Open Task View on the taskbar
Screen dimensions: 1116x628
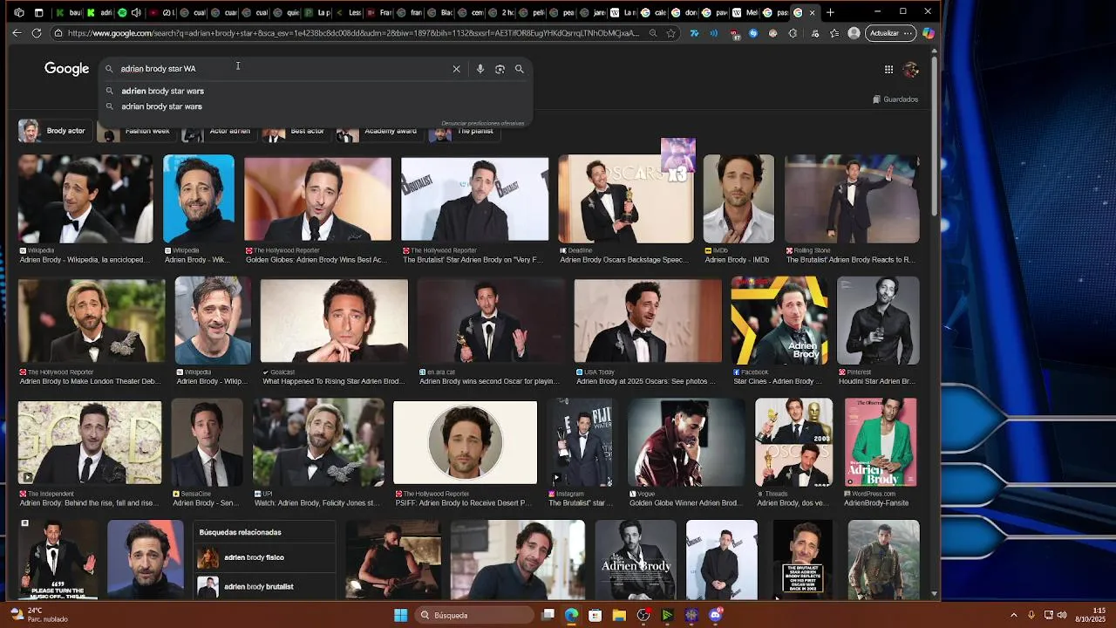pos(548,615)
